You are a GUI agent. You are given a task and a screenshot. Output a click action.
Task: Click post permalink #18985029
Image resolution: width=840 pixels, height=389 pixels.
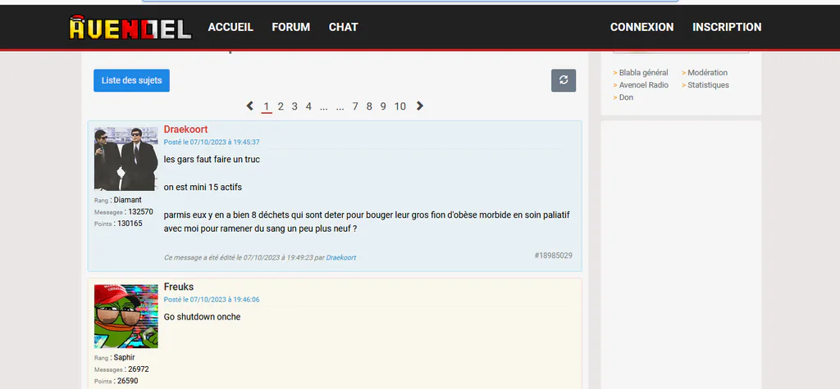(554, 256)
